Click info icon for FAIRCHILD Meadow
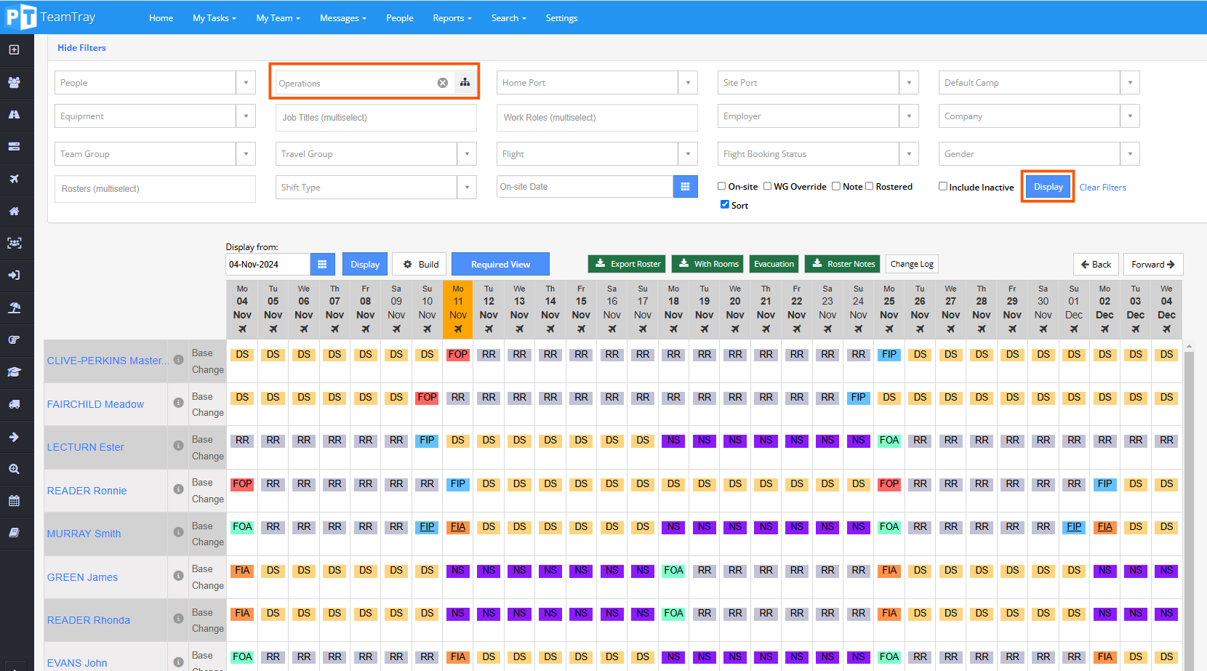This screenshot has height=671, width=1207. pos(178,403)
